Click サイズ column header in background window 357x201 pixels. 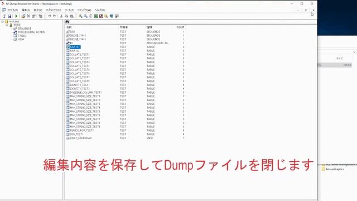(340, 59)
